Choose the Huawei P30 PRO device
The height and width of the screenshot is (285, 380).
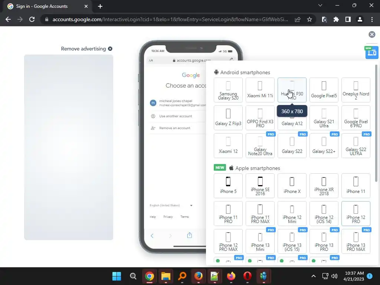[292, 90]
